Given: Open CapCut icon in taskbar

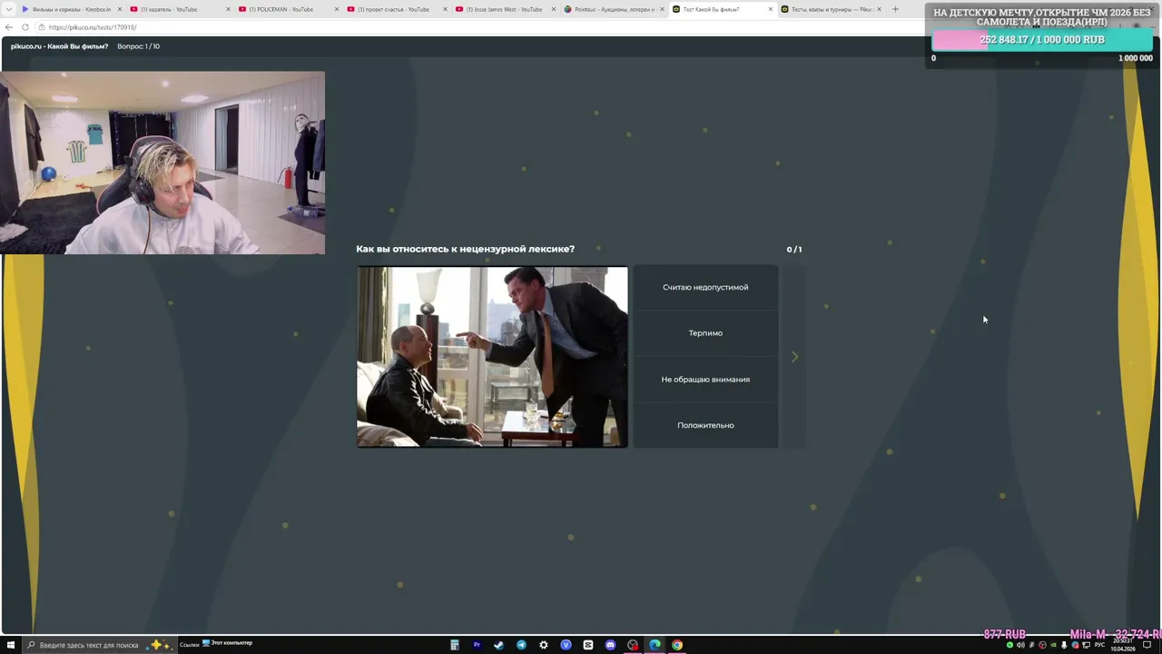Looking at the screenshot, I should [x=588, y=645].
